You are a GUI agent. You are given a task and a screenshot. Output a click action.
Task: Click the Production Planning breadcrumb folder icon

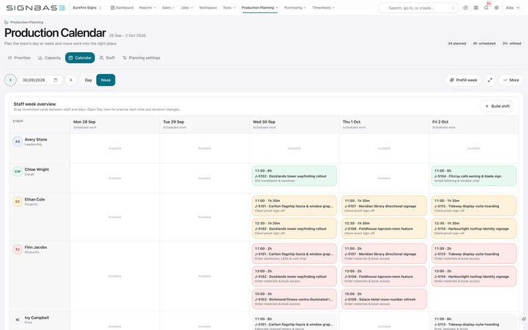click(7, 22)
